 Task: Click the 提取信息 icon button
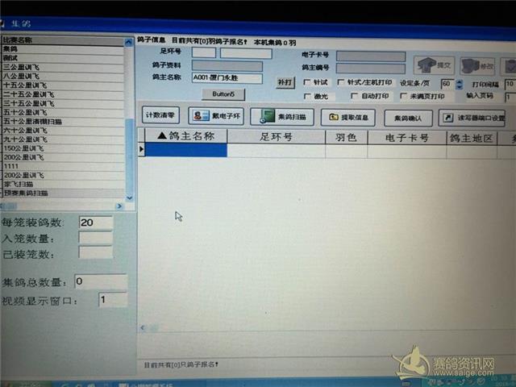pyautogui.click(x=347, y=118)
